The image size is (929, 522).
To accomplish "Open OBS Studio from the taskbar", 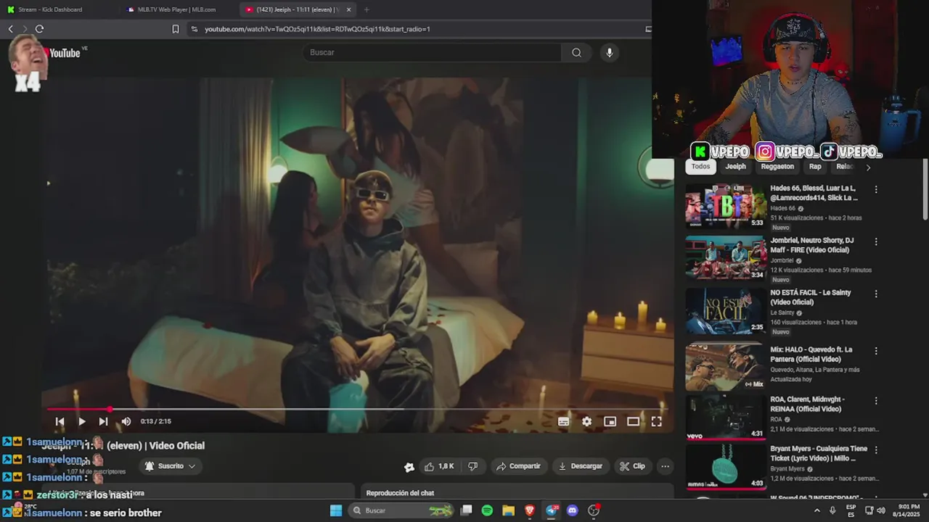I will 594,510.
